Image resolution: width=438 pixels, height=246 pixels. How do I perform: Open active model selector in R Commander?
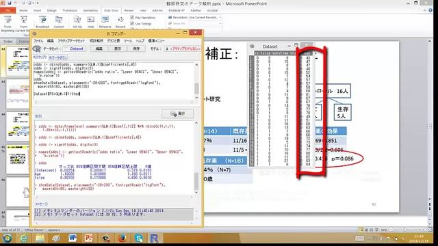(x=183, y=49)
